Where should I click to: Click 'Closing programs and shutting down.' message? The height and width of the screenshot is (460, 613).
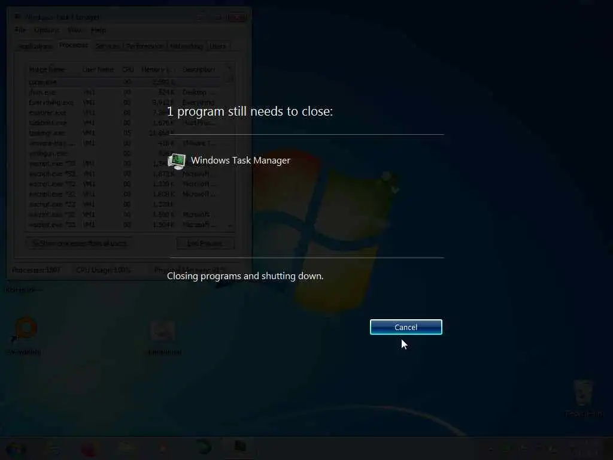pos(245,276)
